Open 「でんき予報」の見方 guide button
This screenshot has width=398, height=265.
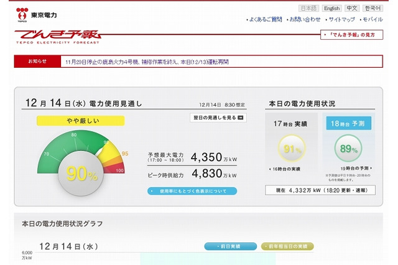click(351, 35)
